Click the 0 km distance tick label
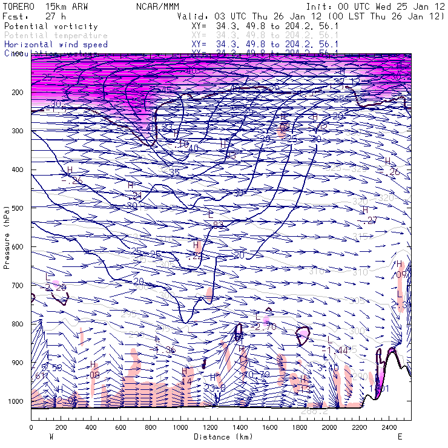This screenshot has height=448, width=448. click(x=31, y=427)
